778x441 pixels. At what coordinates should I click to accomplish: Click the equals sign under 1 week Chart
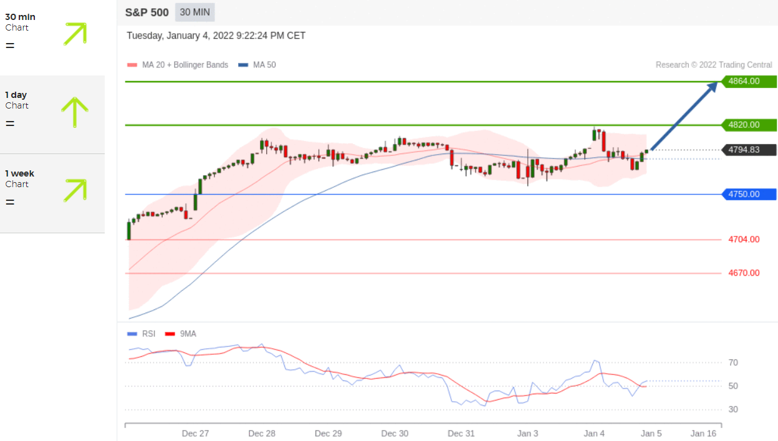(10, 202)
